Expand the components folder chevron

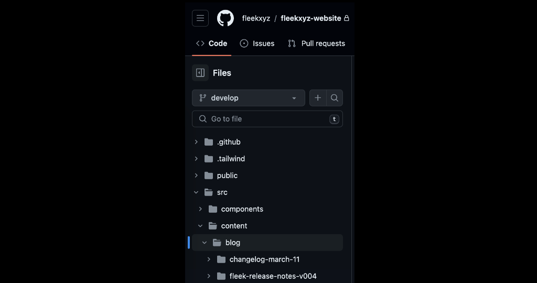[200, 209]
